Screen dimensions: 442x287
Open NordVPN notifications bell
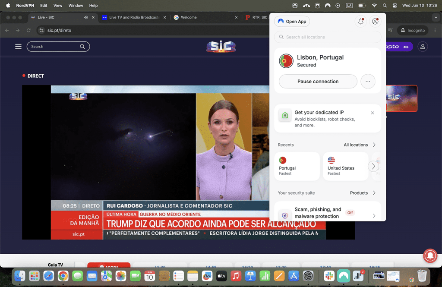361,22
